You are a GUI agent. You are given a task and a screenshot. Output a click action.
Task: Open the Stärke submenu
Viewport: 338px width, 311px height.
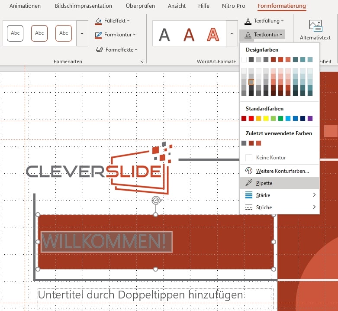coord(280,195)
